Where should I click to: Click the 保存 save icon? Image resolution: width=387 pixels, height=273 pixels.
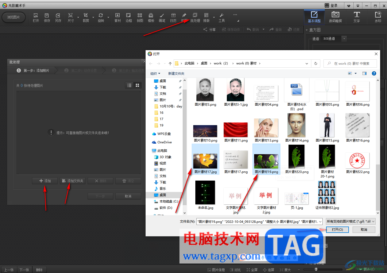coord(47,18)
